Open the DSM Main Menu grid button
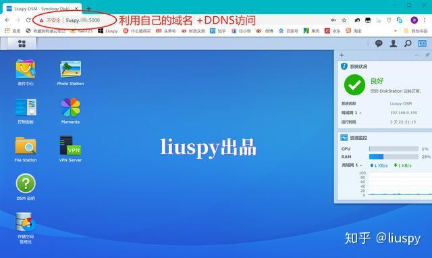The image size is (432, 258). (22, 43)
